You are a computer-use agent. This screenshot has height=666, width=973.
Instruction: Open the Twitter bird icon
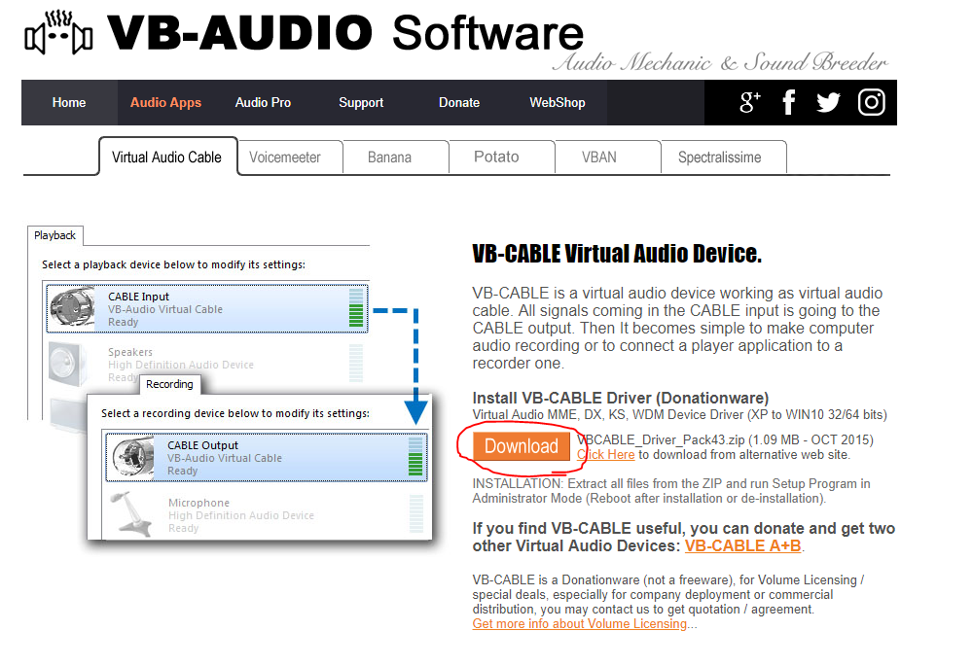coord(828,102)
